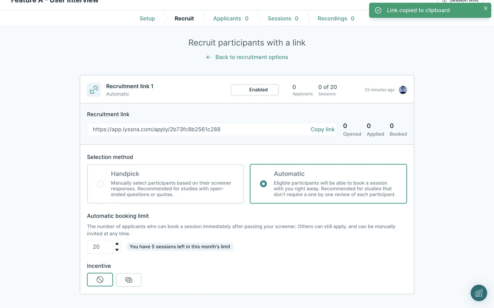Click the success checkmark icon in toast
Image resolution: width=494 pixels, height=308 pixels.
pyautogui.click(x=378, y=10)
